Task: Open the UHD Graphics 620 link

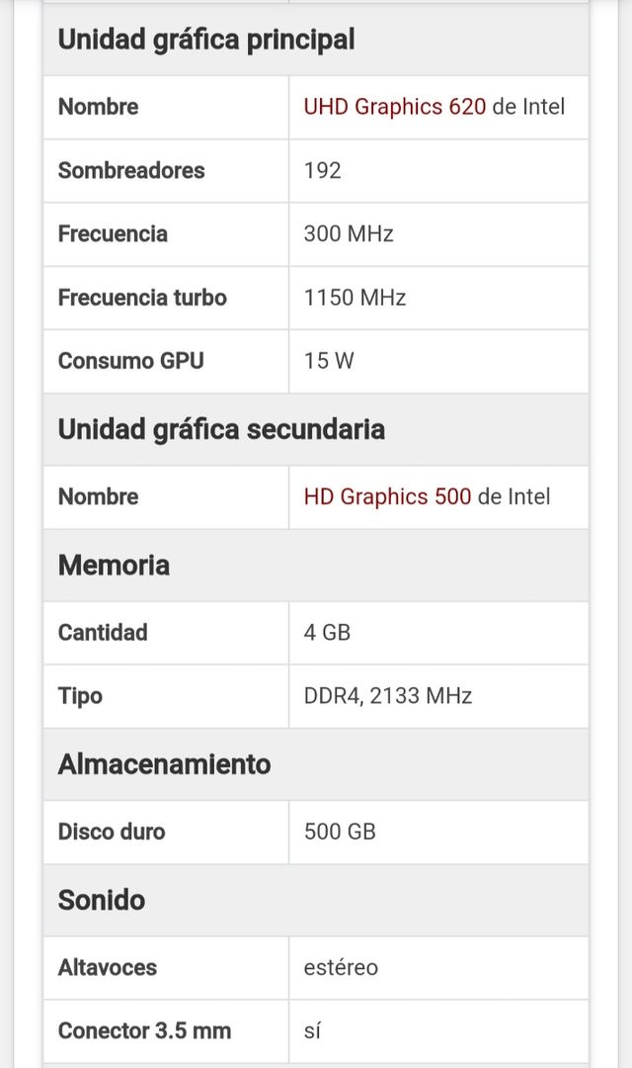Action: [x=394, y=107]
